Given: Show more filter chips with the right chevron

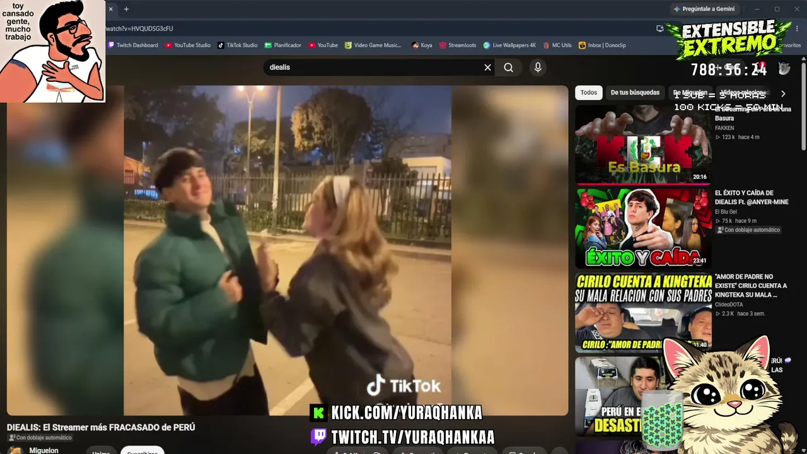Looking at the screenshot, I should tap(783, 93).
